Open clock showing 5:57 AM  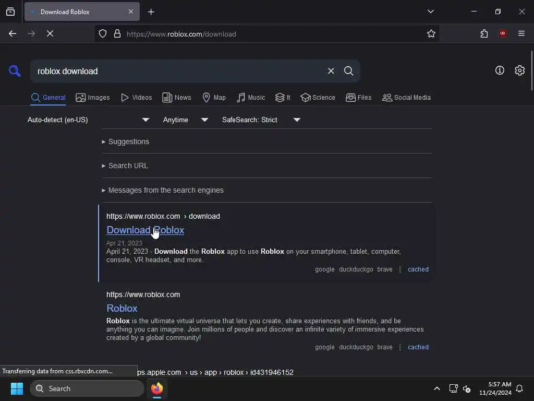495,388
